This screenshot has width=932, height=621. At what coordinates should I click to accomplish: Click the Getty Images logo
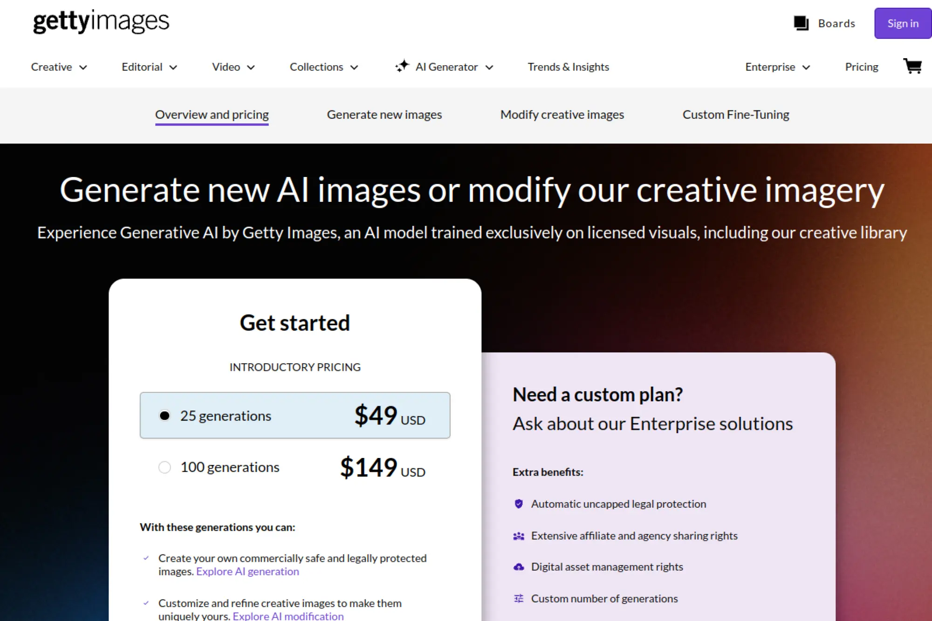click(100, 21)
